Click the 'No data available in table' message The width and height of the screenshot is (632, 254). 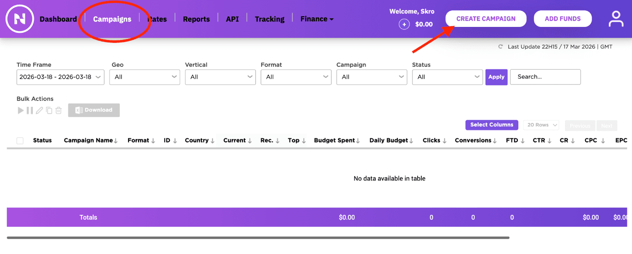pyautogui.click(x=390, y=178)
